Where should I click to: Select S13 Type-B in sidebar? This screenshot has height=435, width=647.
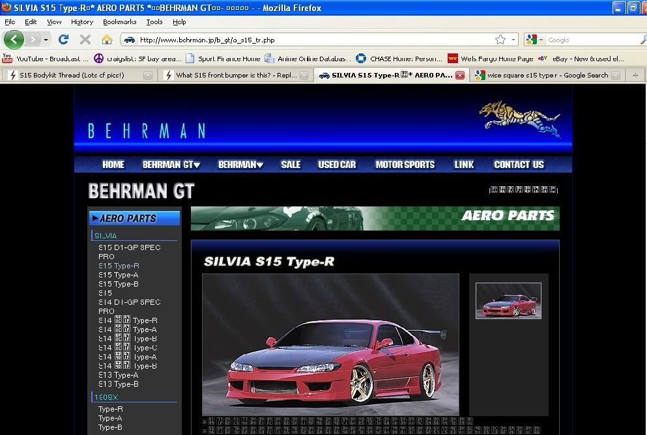click(x=119, y=384)
